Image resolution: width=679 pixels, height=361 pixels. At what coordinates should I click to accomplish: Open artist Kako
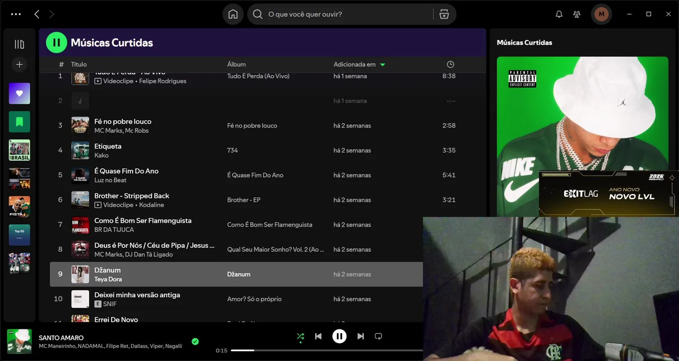[101, 155]
